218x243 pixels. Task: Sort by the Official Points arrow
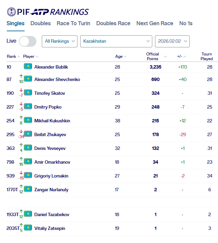[x=165, y=56]
